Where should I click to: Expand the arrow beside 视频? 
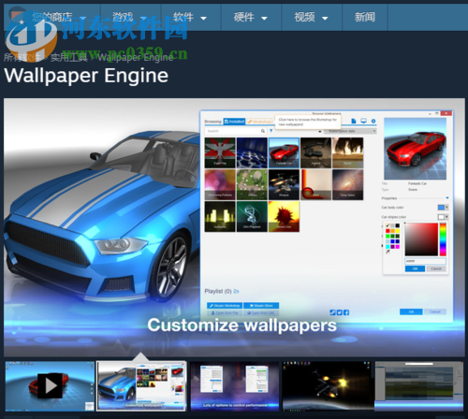click(x=325, y=19)
